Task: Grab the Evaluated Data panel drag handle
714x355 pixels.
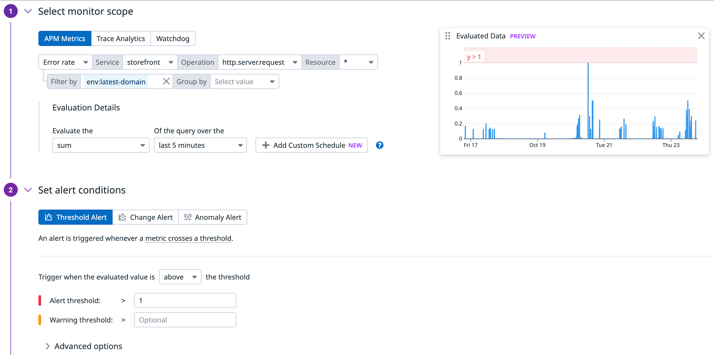Action: pyautogui.click(x=447, y=36)
